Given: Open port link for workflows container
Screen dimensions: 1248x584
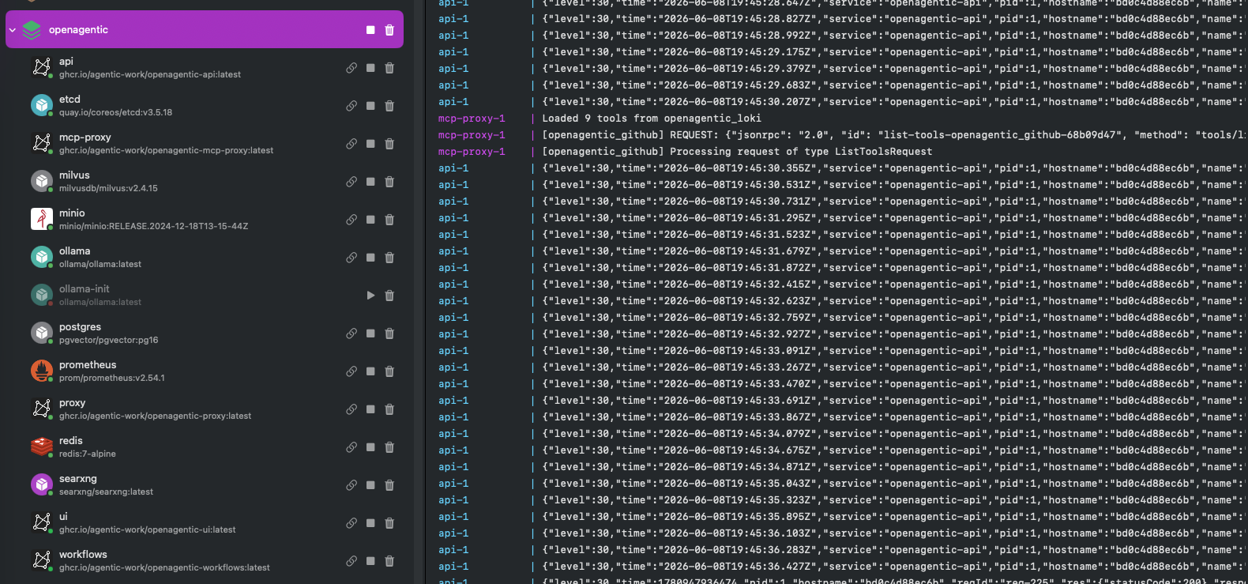Looking at the screenshot, I should [351, 561].
